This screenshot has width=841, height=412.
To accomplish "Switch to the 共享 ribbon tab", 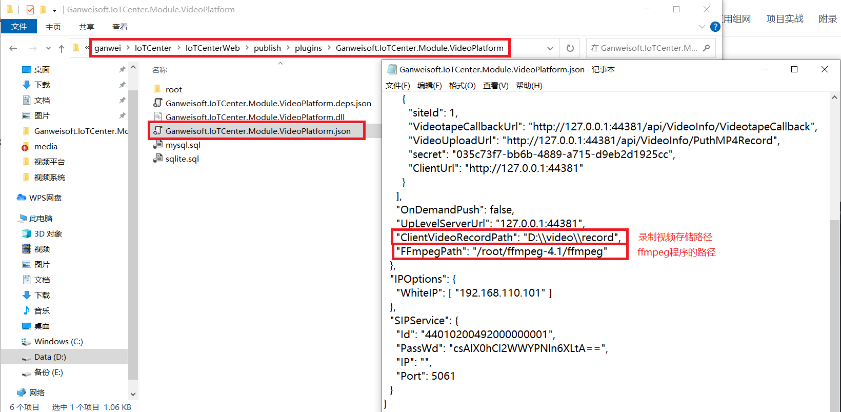I will 87,27.
